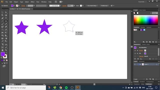
Task: Open the stroke weight dropdown
Action: coord(34,6)
